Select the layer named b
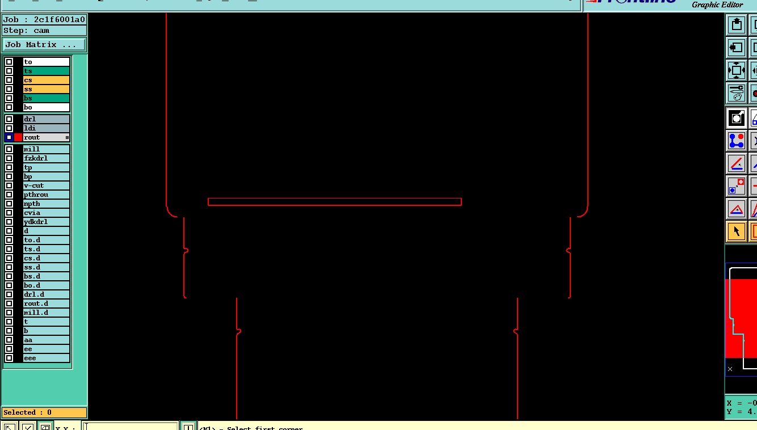 [x=46, y=331]
